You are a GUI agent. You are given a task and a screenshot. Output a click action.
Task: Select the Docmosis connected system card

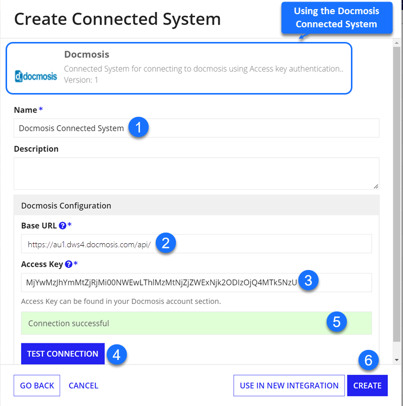[179, 68]
